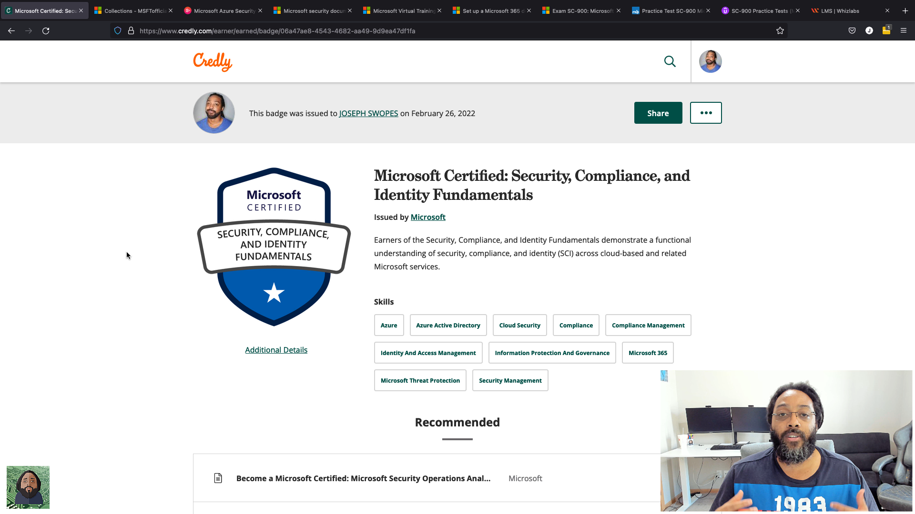This screenshot has width=915, height=514.
Task: Click the Azure Active Directory skill tag
Action: click(x=448, y=325)
